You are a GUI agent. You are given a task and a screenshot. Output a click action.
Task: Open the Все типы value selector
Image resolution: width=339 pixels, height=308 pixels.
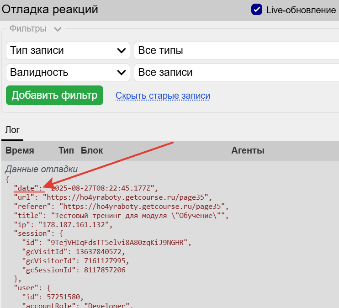coord(237,51)
